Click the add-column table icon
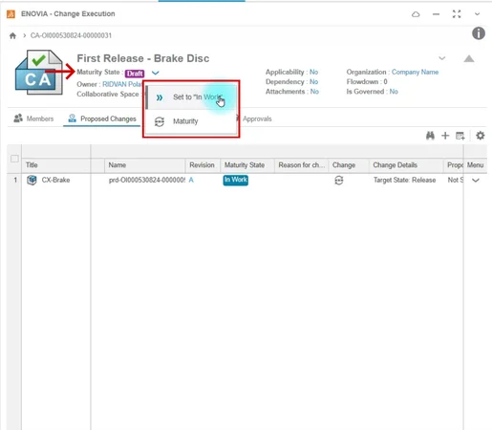Screen dimensions: 492x430 tap(460, 136)
